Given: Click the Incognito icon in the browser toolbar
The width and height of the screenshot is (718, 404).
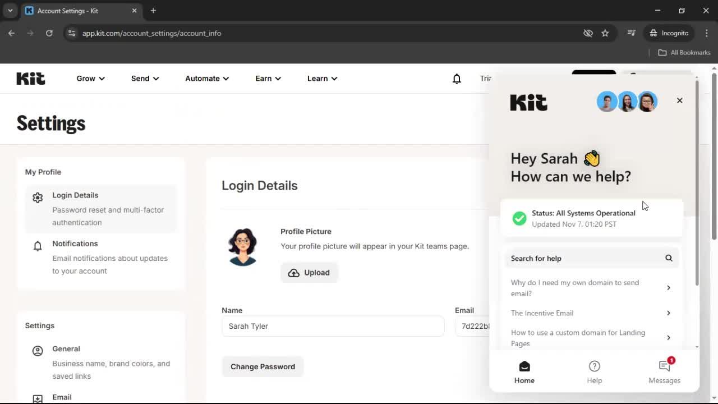Looking at the screenshot, I should coord(653,33).
